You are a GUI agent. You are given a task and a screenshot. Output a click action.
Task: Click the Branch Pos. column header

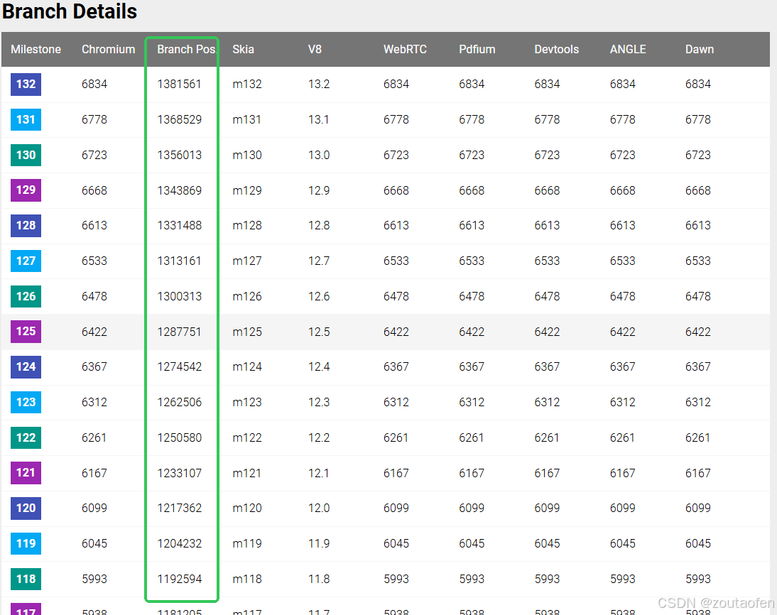coord(186,50)
